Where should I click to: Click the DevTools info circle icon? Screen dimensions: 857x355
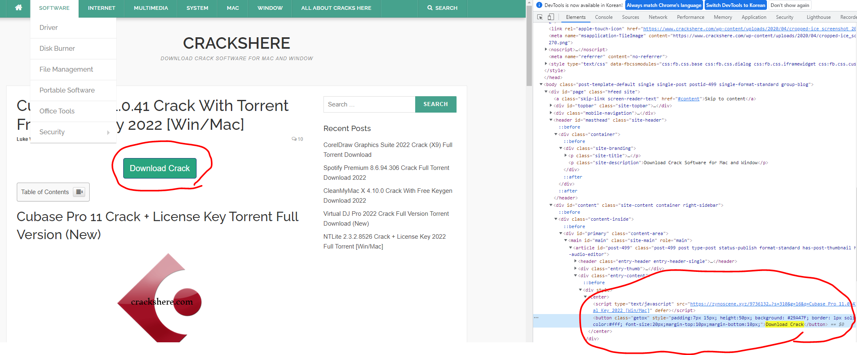coord(540,5)
